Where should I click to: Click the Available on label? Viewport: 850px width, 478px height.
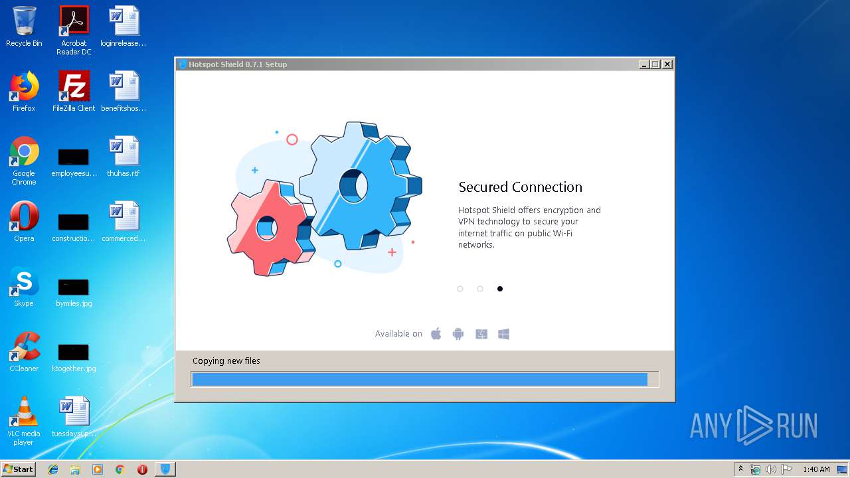click(x=398, y=334)
